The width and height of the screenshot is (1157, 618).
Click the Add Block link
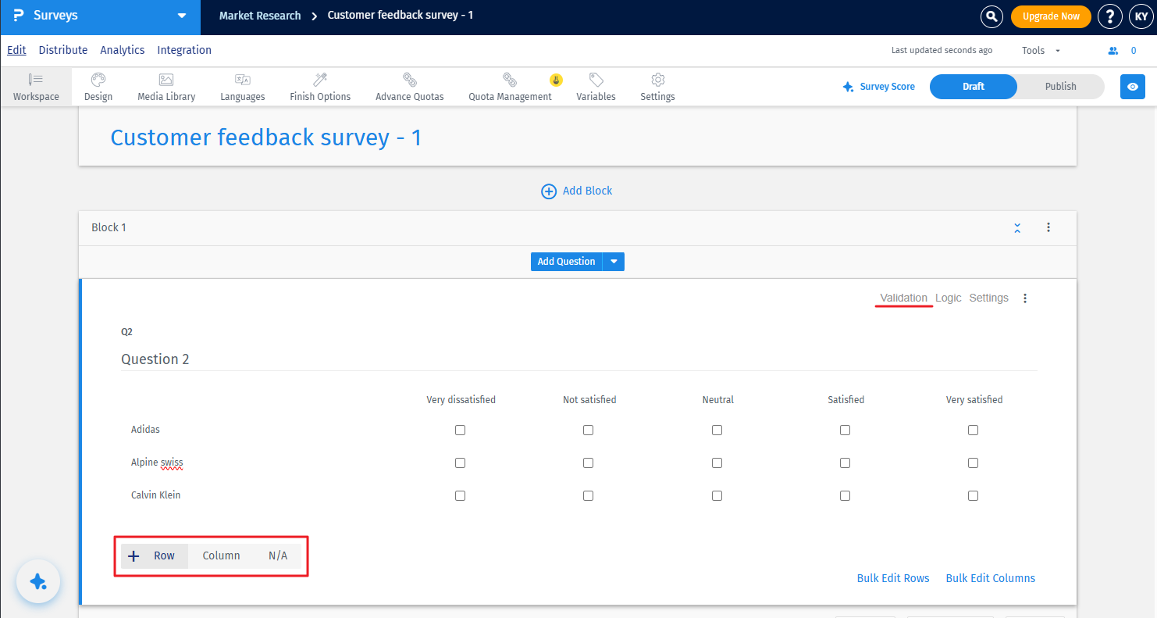pyautogui.click(x=577, y=191)
